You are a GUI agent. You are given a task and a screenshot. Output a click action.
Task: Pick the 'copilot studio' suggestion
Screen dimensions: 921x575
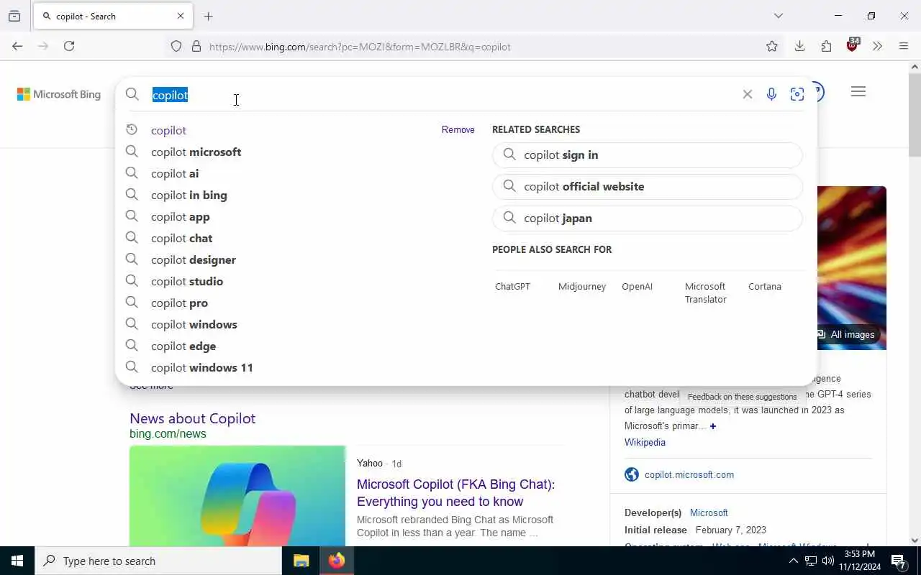tap(187, 281)
